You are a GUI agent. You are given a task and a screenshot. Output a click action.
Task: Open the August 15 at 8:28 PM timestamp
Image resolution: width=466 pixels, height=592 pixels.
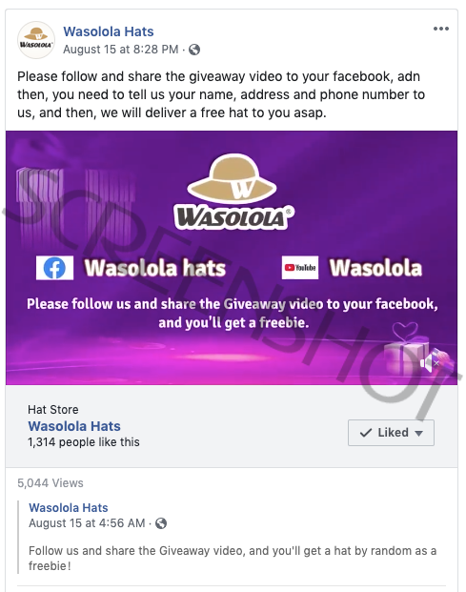[121, 50]
